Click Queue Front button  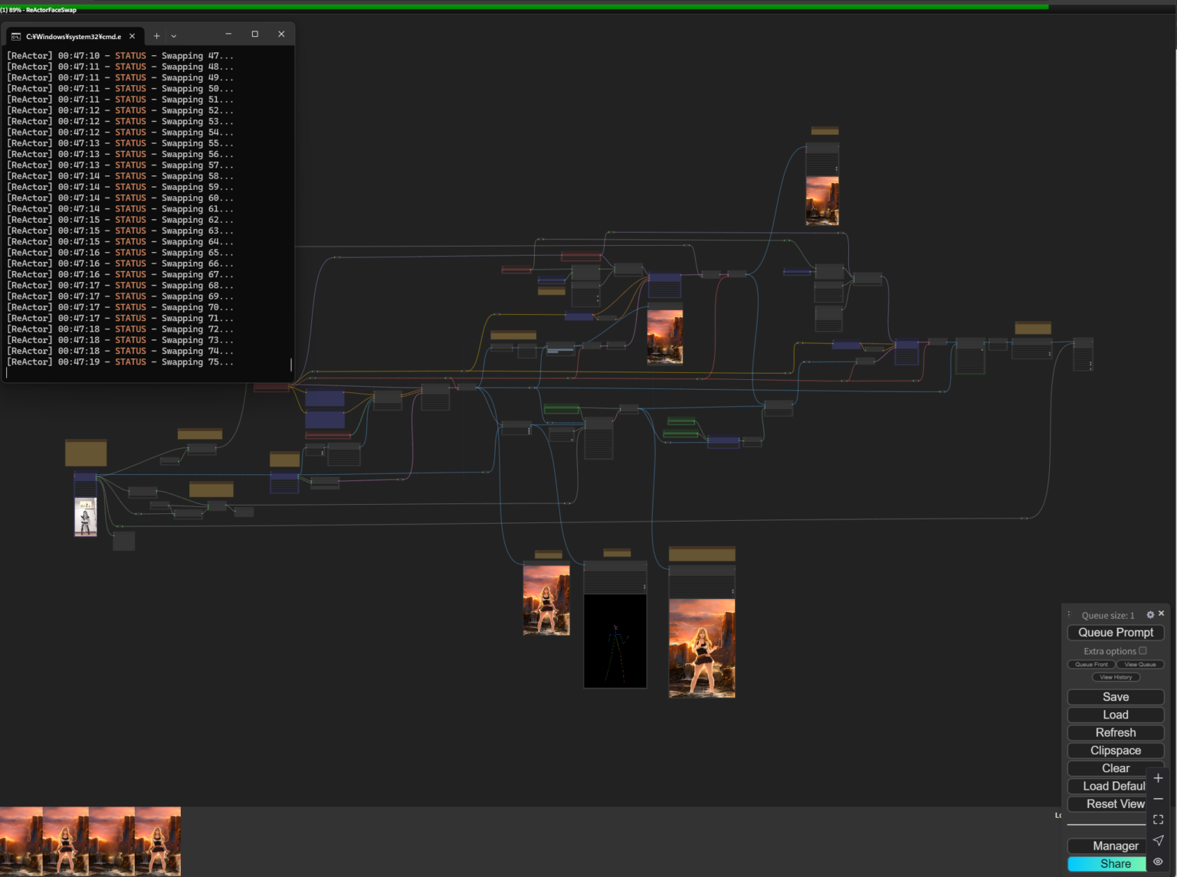[1091, 665]
